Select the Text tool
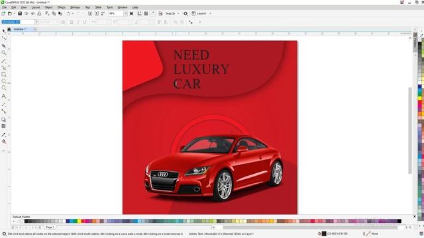 pyautogui.click(x=3, y=96)
